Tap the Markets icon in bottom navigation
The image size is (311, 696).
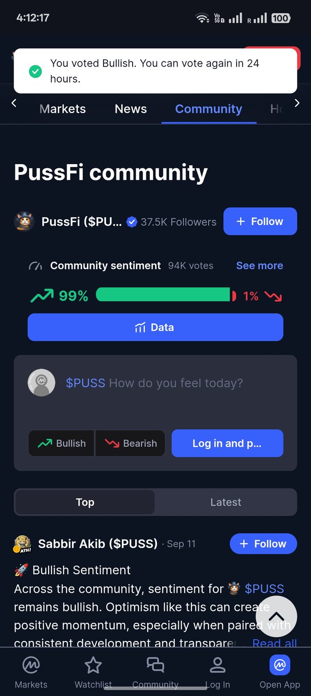pyautogui.click(x=31, y=665)
